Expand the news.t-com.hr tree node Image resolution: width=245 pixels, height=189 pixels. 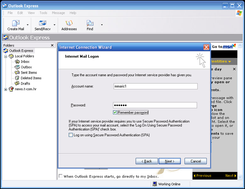coord(6,89)
